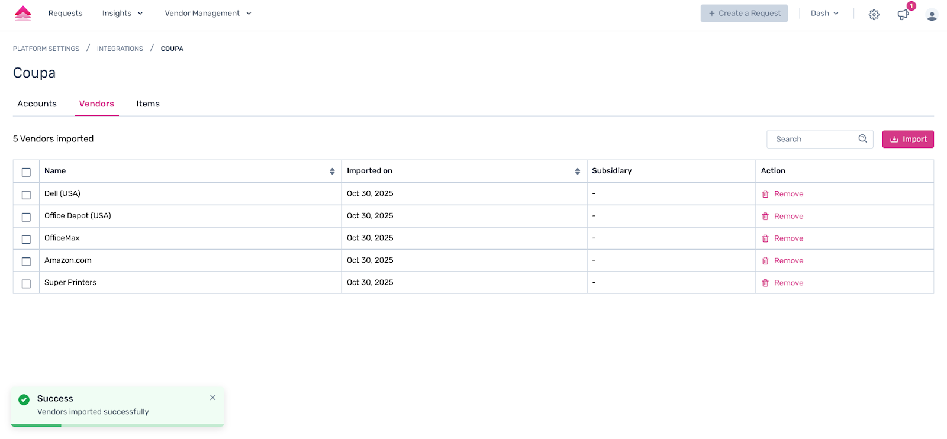Click the download icon inside the Import button
Screen dimensions: 947x439
(894, 139)
